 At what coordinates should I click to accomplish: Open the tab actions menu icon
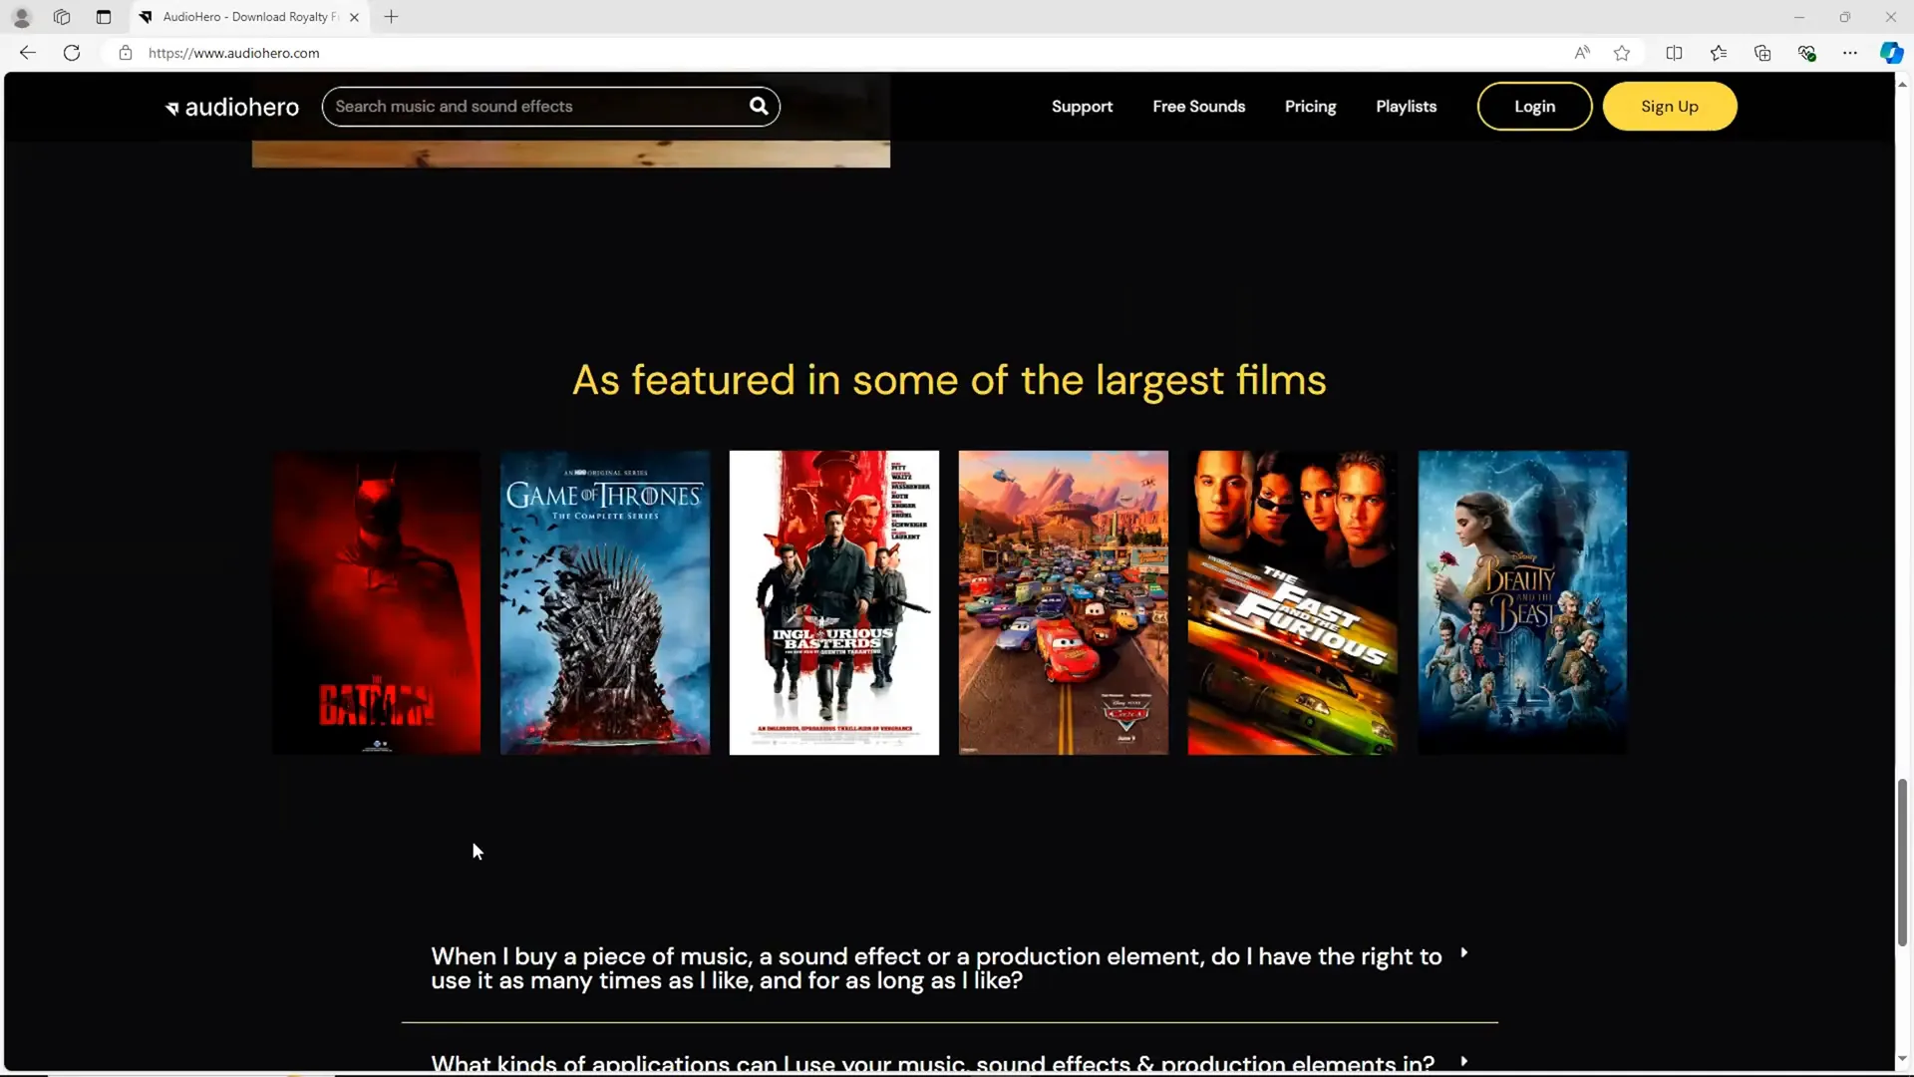pos(104,17)
